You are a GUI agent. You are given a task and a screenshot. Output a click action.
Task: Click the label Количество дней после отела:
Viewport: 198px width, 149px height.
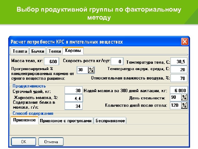pos(136,105)
